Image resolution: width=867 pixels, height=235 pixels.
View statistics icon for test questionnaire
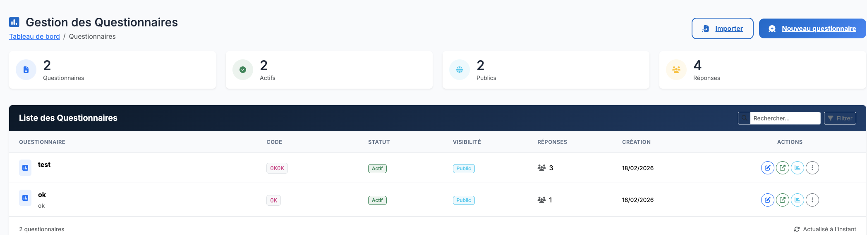pyautogui.click(x=797, y=168)
